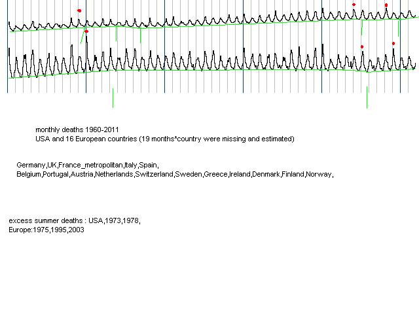Select 'Greece' in the country list
The height and width of the screenshot is (314, 419).
[x=215, y=175]
